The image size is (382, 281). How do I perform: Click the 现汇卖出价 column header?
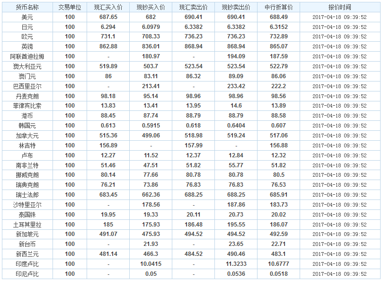click(194, 7)
